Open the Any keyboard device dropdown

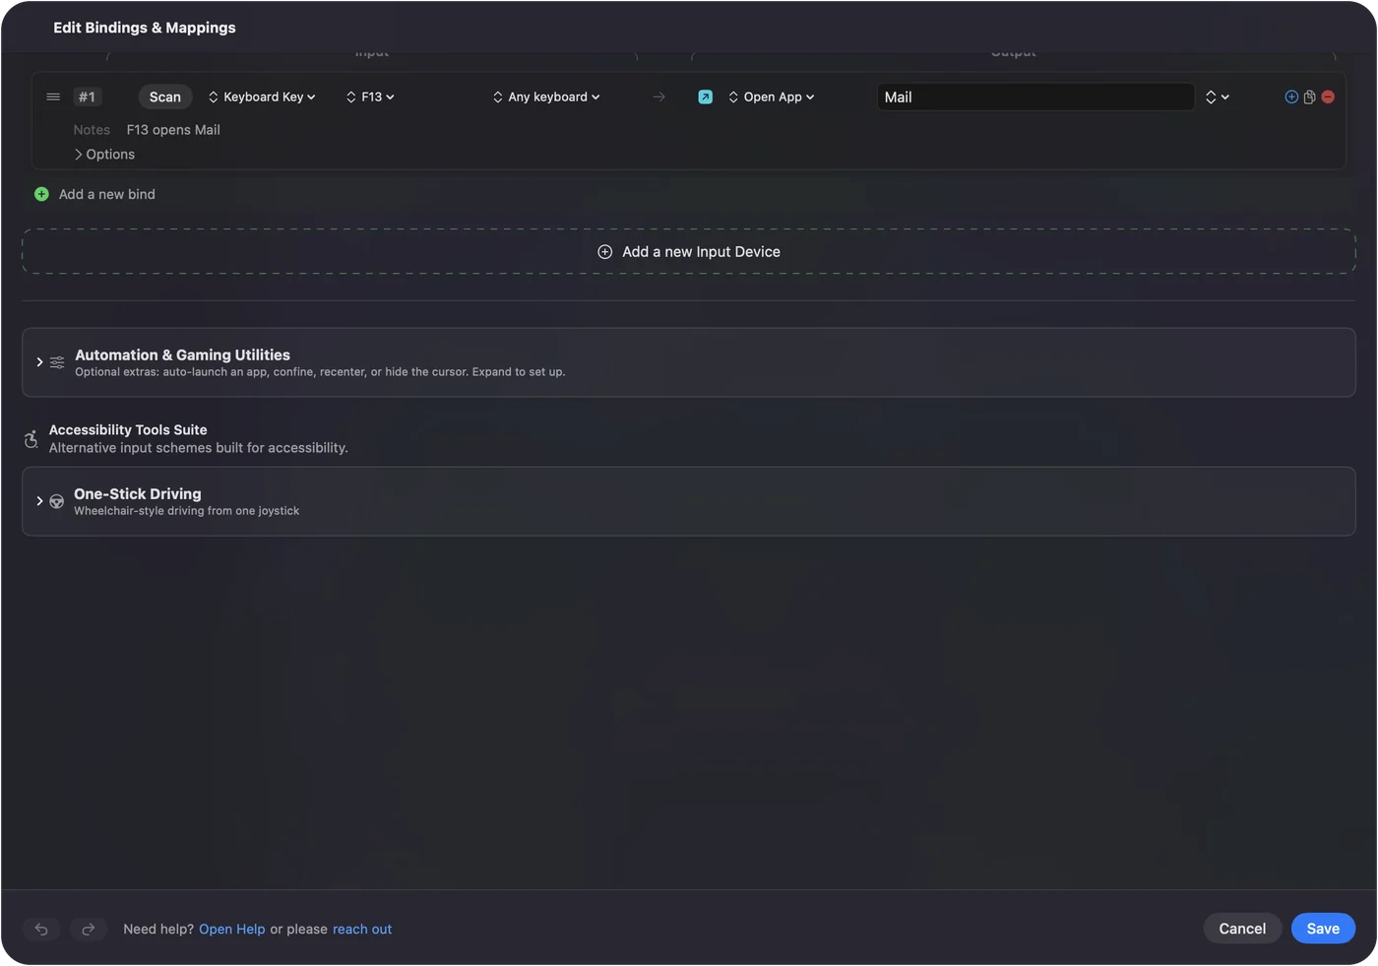point(546,97)
